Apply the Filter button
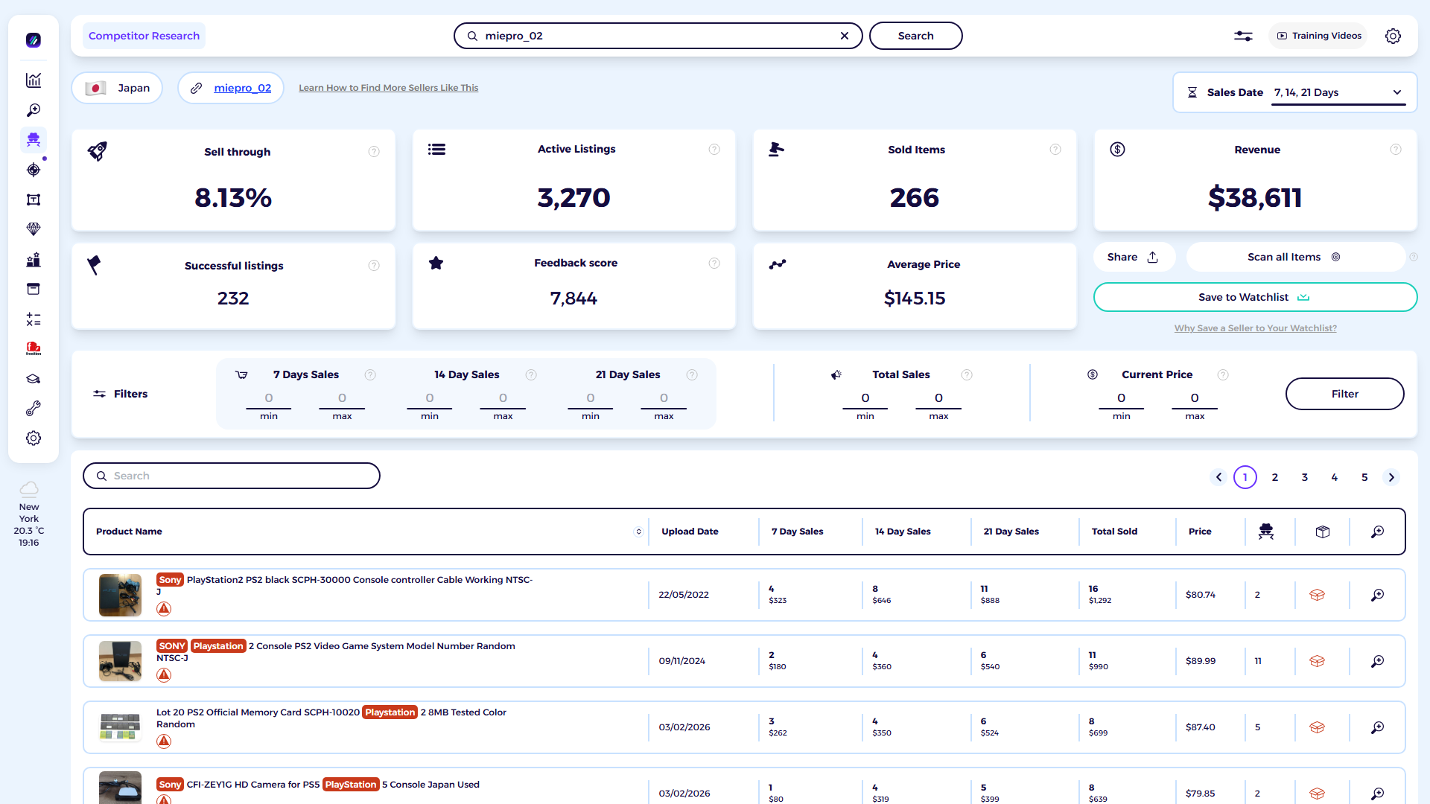Image resolution: width=1430 pixels, height=804 pixels. [x=1344, y=394]
